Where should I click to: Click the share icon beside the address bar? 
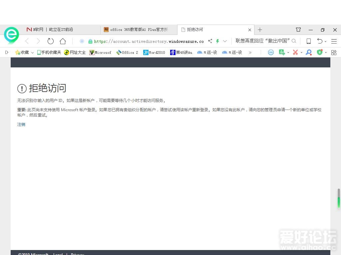coord(210,41)
